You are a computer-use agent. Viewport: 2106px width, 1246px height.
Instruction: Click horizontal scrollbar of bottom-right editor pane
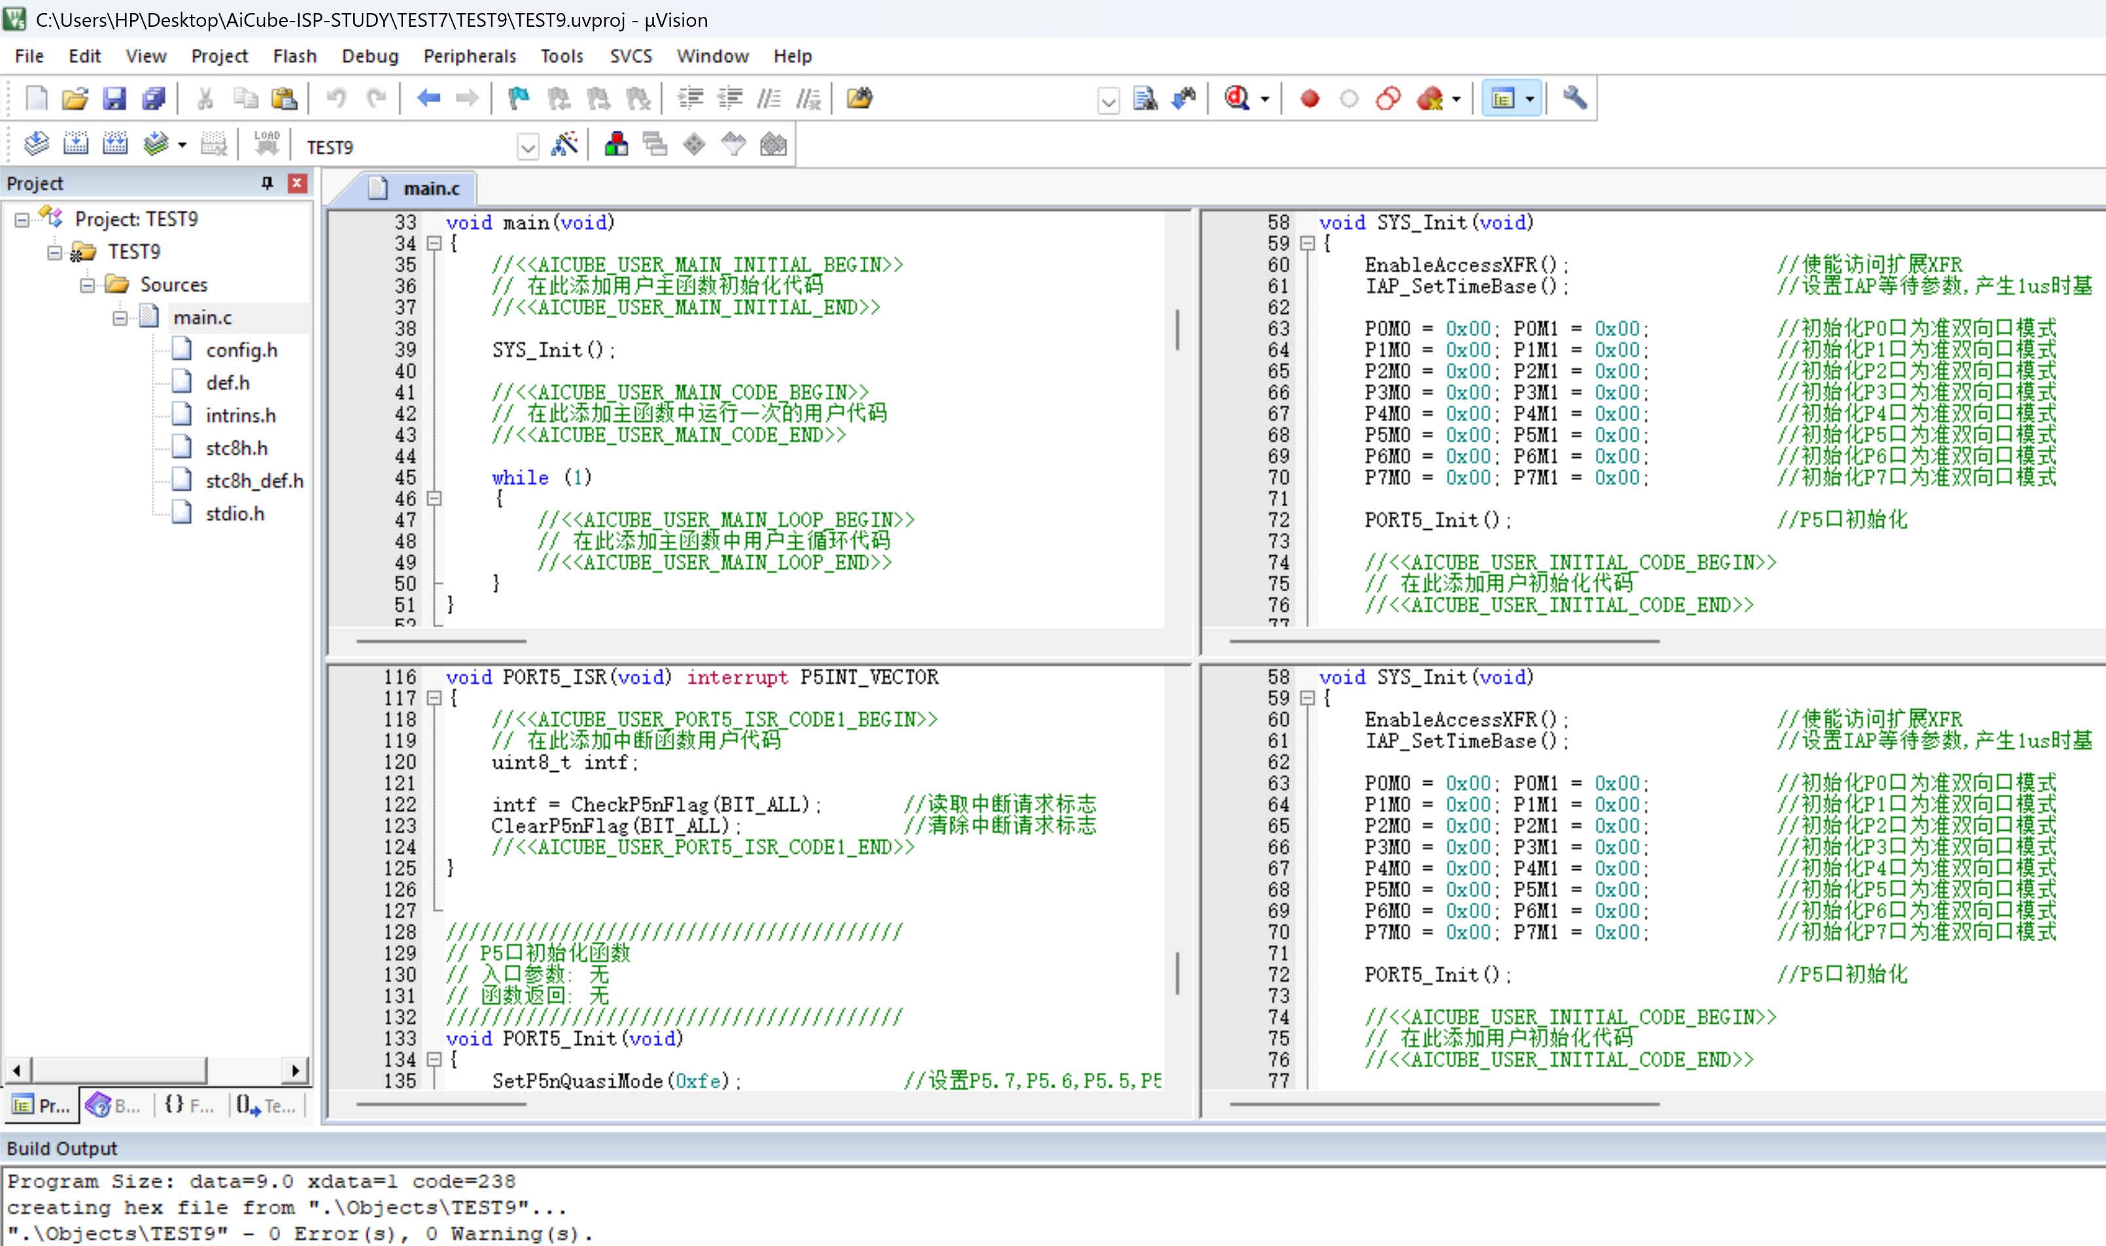pos(1443,1104)
